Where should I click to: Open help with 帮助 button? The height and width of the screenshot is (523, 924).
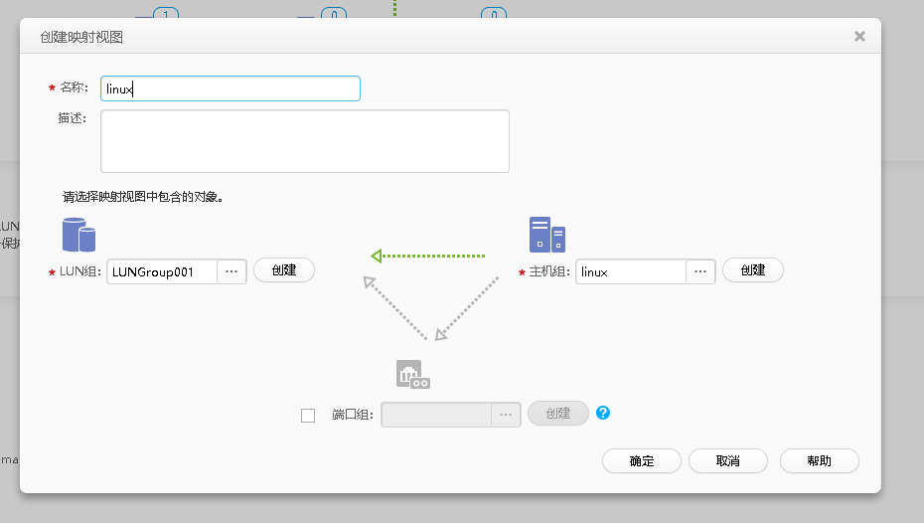coord(819,461)
